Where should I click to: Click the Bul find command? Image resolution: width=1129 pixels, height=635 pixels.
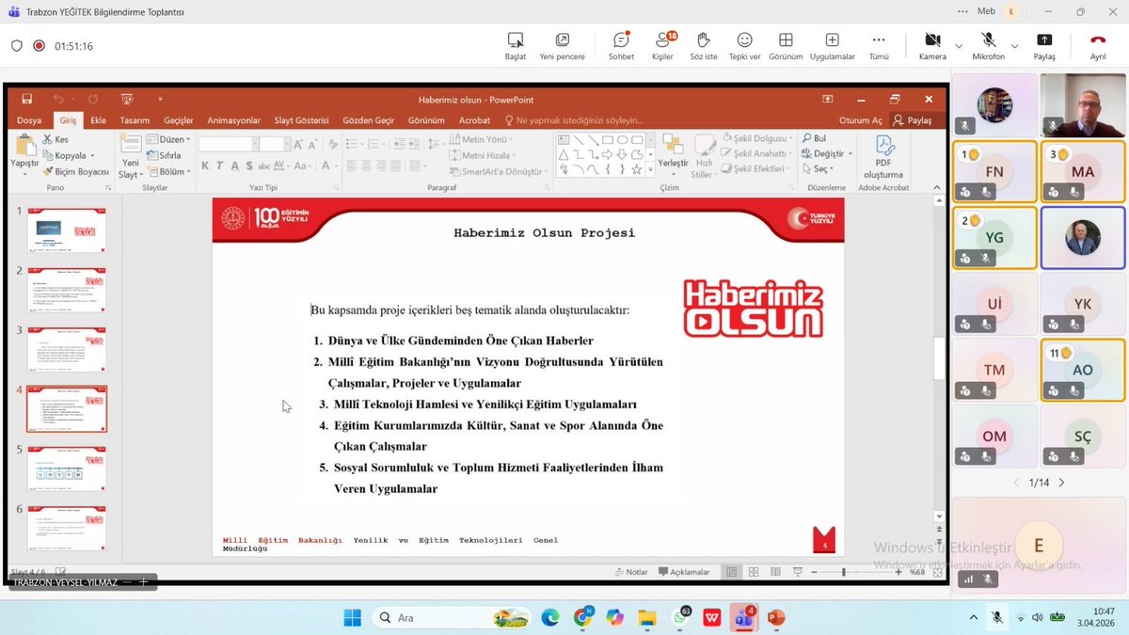(814, 139)
